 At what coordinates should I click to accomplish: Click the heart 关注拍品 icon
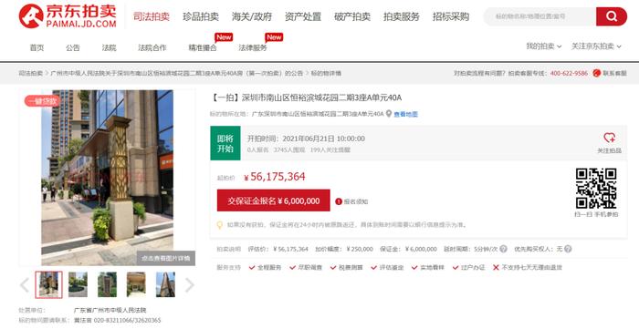point(609,138)
